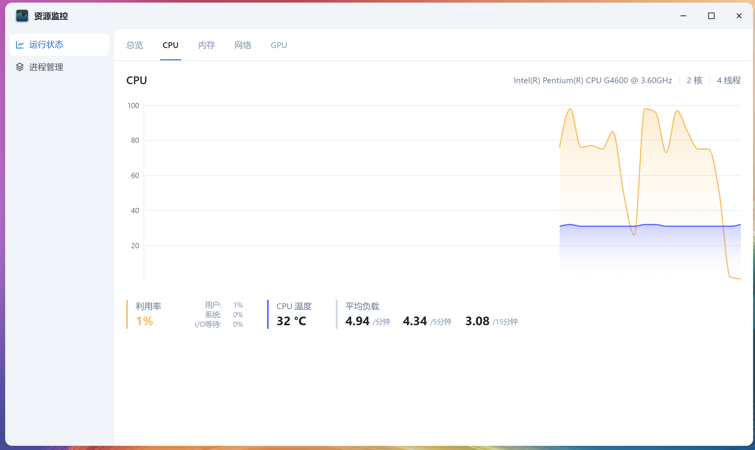Click the 进程管理 layers icon in the sidebar
The width and height of the screenshot is (755, 450).
click(20, 67)
